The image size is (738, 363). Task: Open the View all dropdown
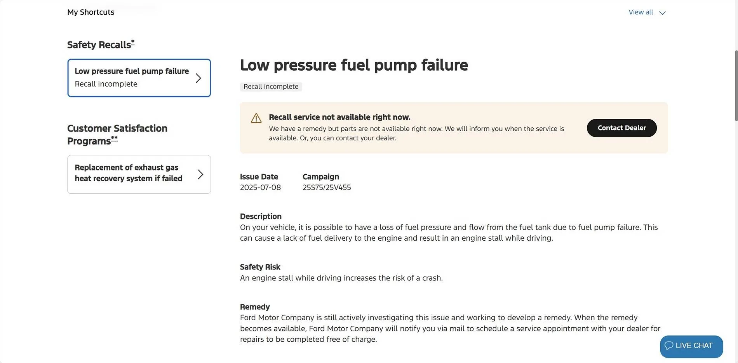(x=641, y=12)
